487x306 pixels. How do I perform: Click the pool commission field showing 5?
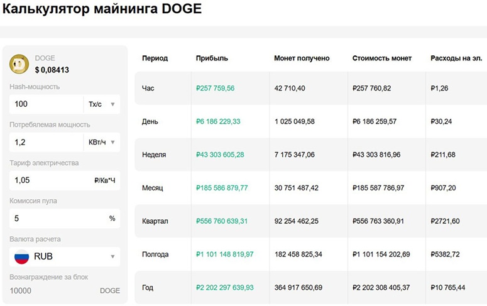(65, 219)
